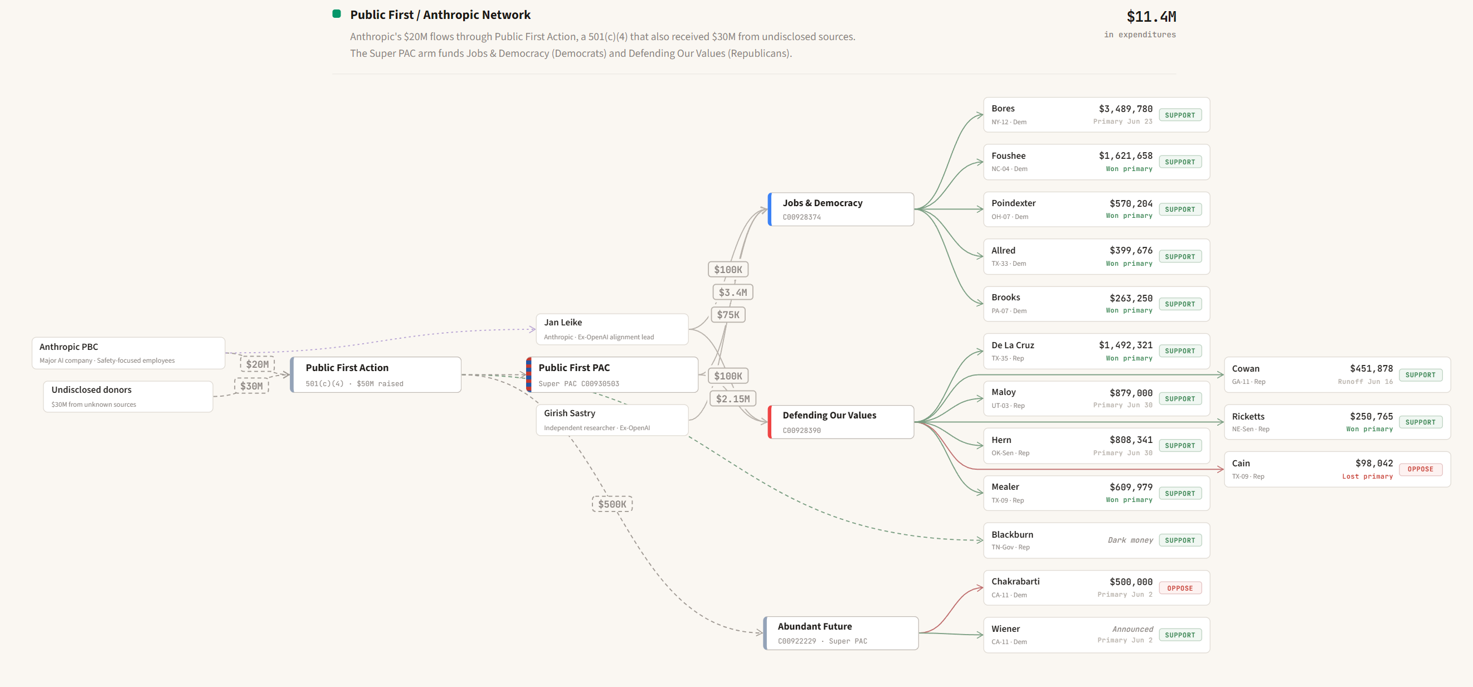1473x687 pixels.
Task: Select the Mealer TX-09 candidate card
Action: tap(1096, 493)
